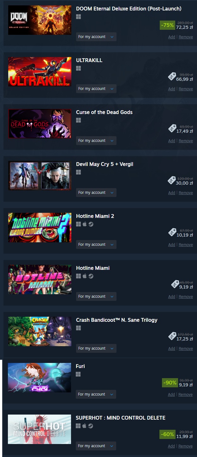Click the coupon tag icon for Crash Bandicoot trilogy
The image size is (197, 457).
point(172,336)
